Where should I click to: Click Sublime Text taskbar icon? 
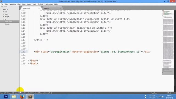tap(30, 97)
